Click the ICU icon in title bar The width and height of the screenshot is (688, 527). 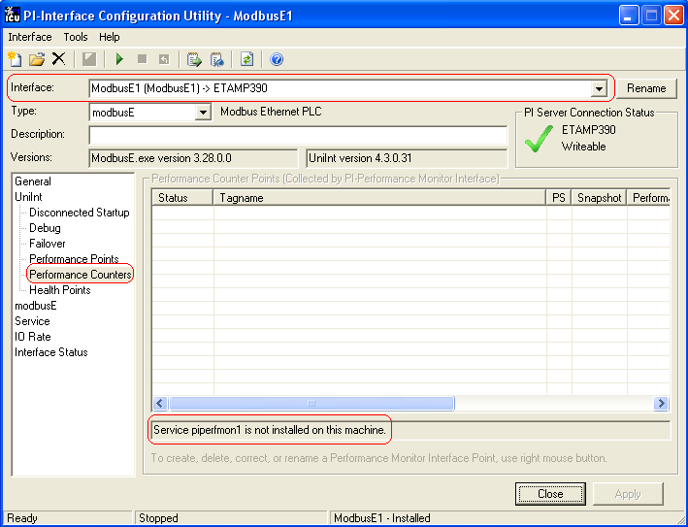12,15
